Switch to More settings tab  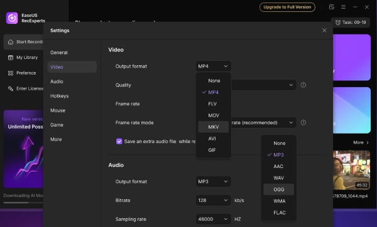[x=72, y=139]
